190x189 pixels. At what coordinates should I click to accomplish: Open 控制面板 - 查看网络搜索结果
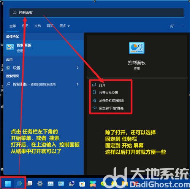44,84
